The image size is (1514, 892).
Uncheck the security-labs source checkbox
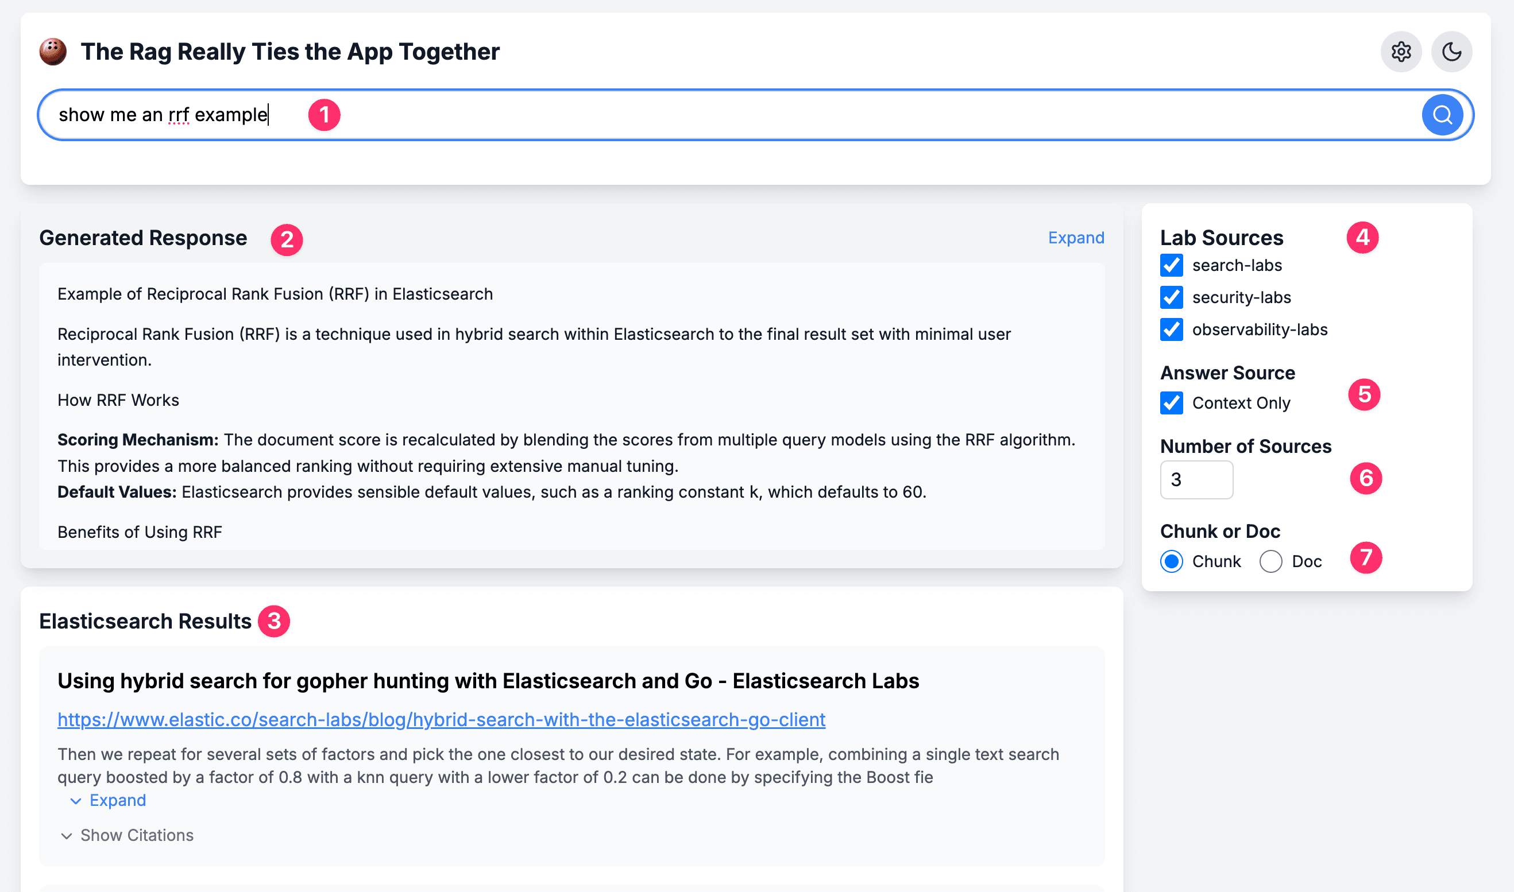1171,297
